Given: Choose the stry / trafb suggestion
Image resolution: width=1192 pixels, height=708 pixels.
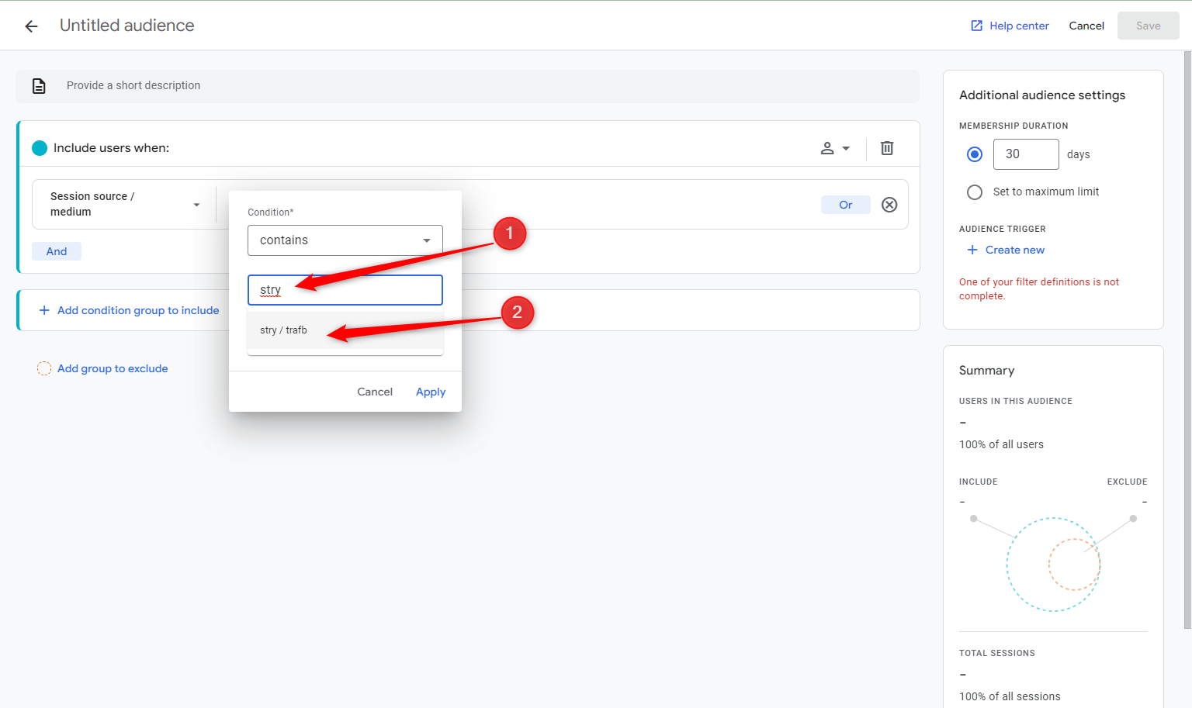Looking at the screenshot, I should [284, 330].
